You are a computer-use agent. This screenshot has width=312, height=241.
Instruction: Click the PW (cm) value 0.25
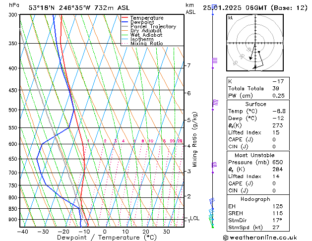[278, 96]
